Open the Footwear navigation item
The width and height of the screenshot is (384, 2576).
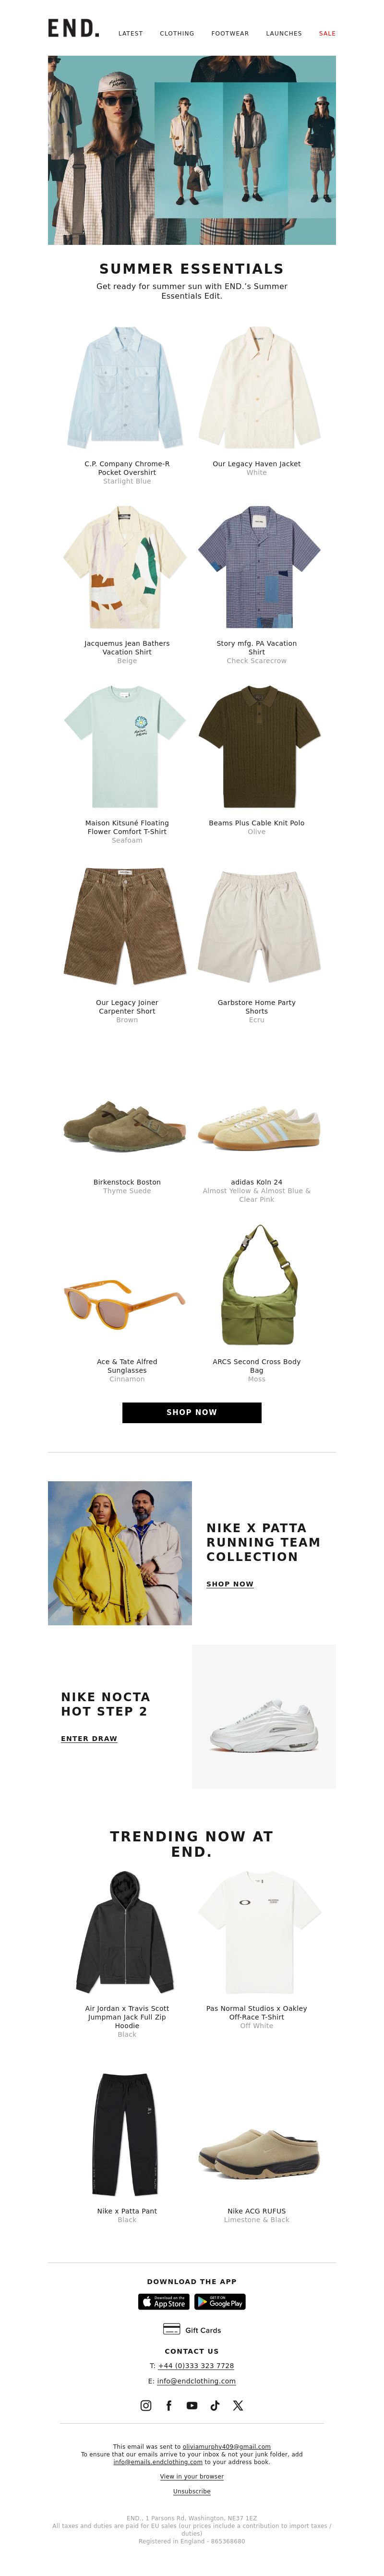click(x=230, y=33)
